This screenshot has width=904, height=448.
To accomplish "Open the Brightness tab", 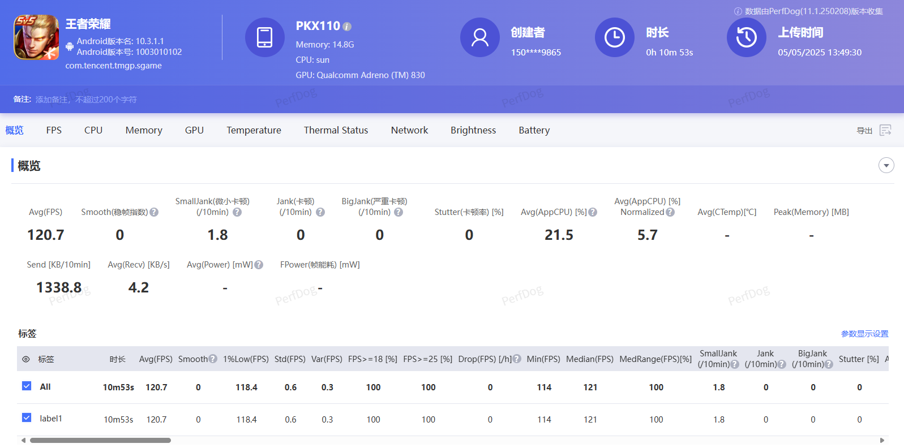I will [x=473, y=130].
